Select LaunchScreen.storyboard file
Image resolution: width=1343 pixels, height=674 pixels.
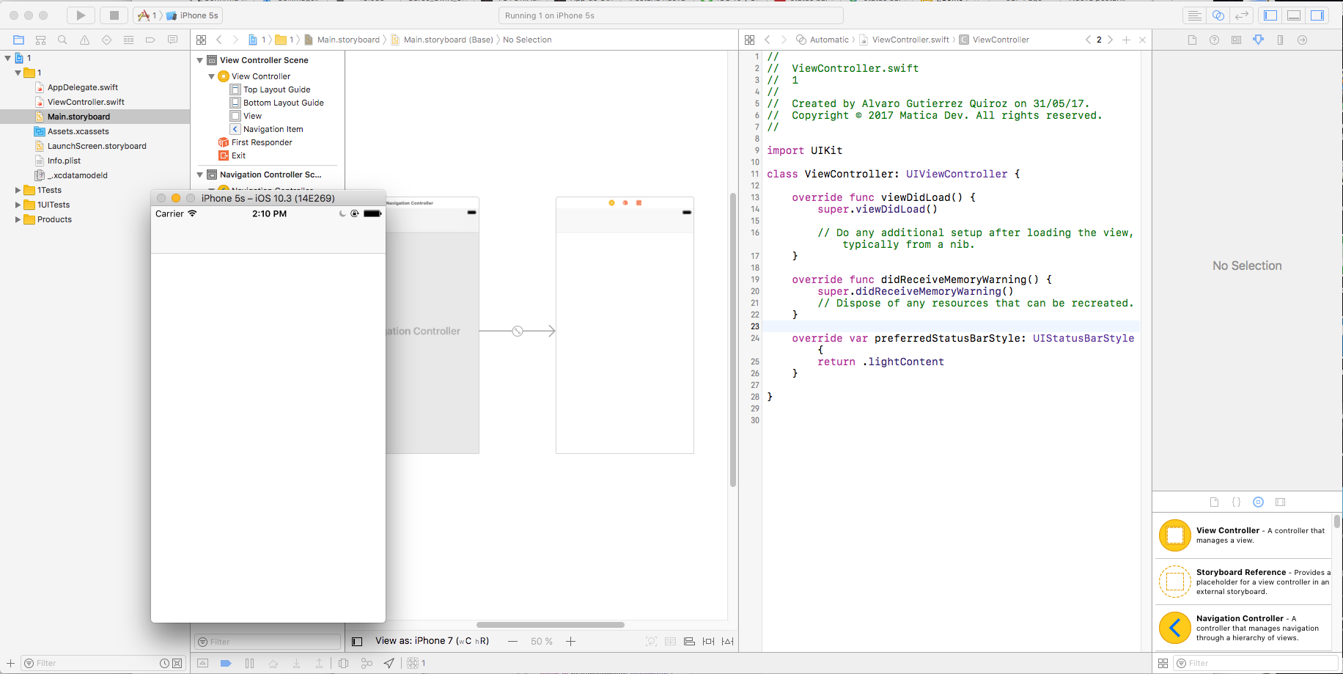coord(97,146)
